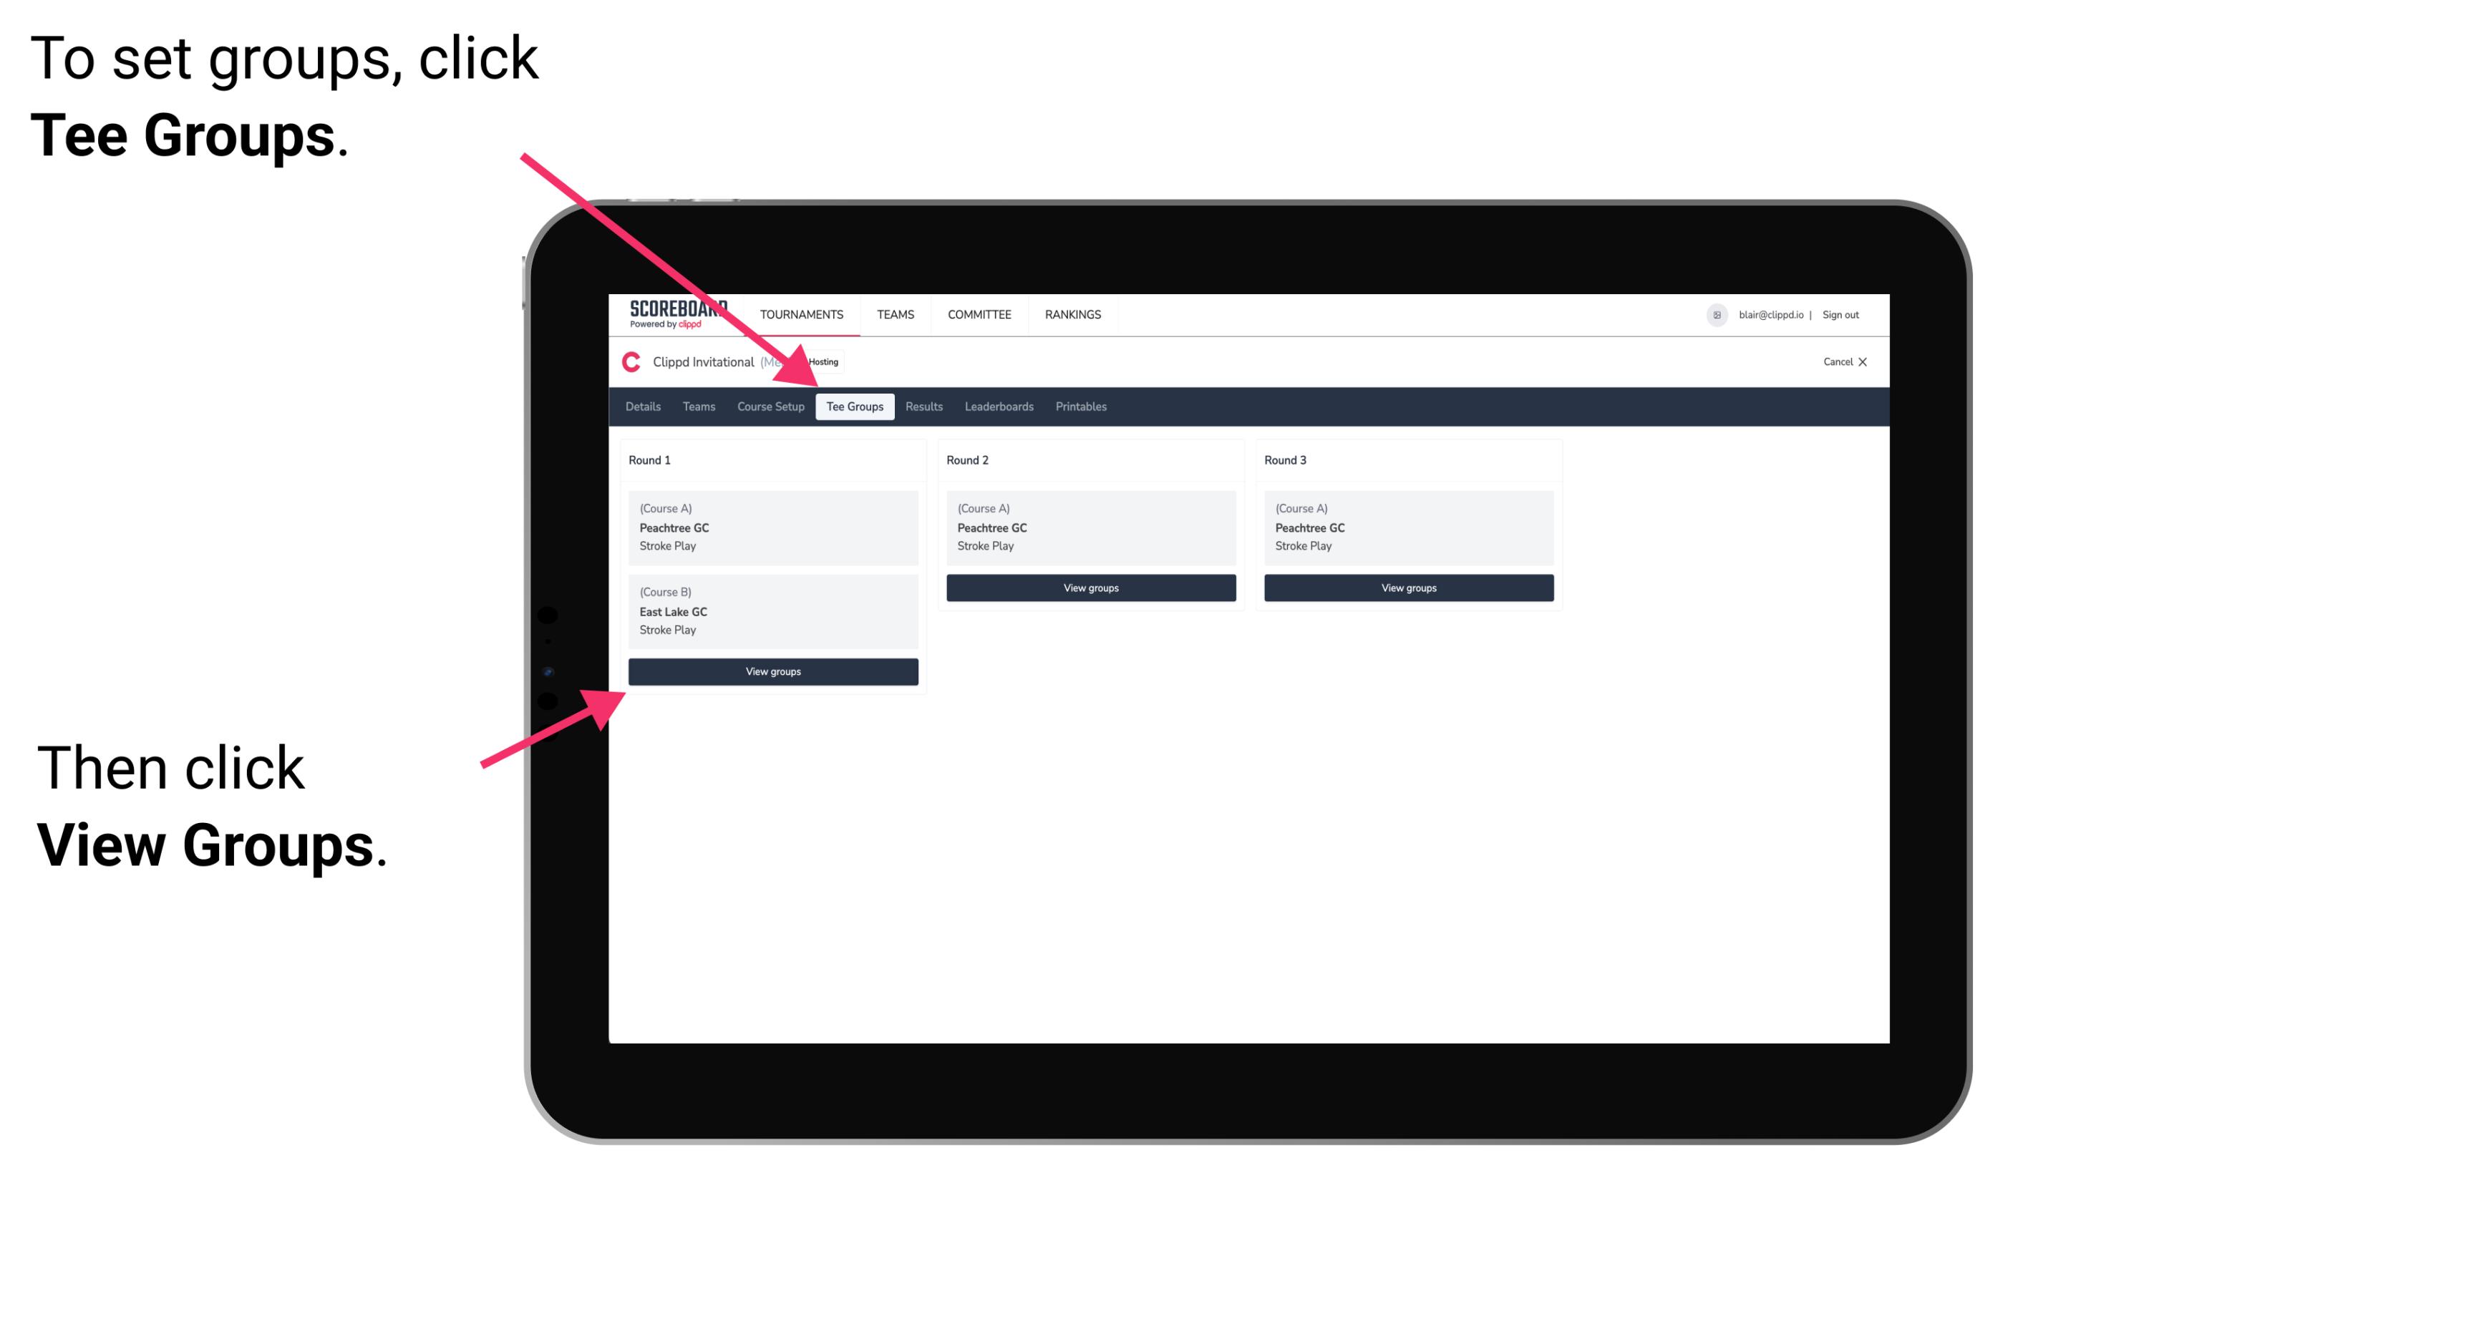Click the Tee Groups tab
The image size is (2489, 1339).
click(x=853, y=406)
